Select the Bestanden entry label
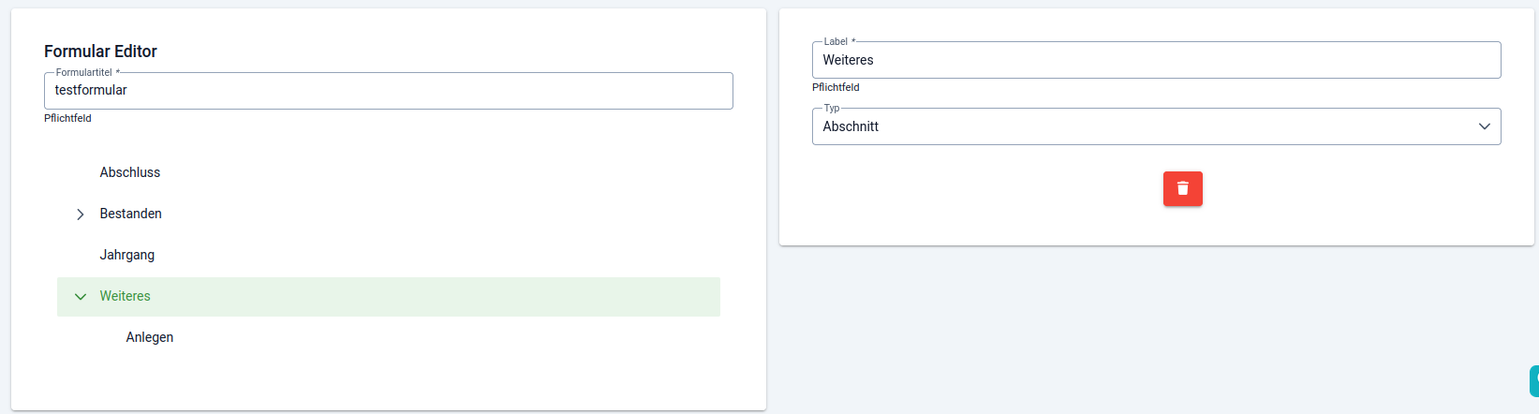 point(131,214)
